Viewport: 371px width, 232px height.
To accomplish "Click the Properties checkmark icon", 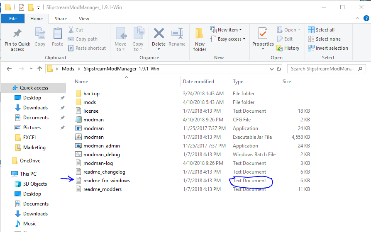I will 263,33.
